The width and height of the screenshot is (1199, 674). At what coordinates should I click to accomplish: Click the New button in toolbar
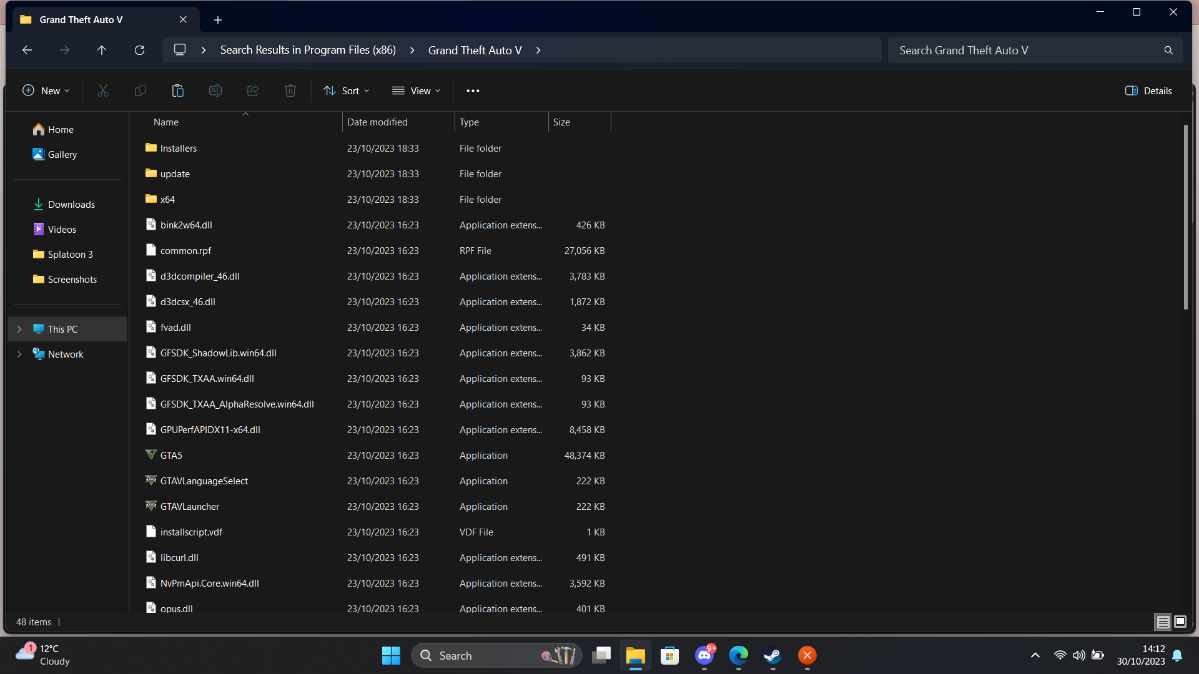pos(46,91)
